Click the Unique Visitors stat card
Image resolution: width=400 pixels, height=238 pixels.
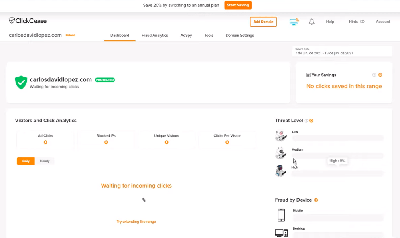pos(166,139)
